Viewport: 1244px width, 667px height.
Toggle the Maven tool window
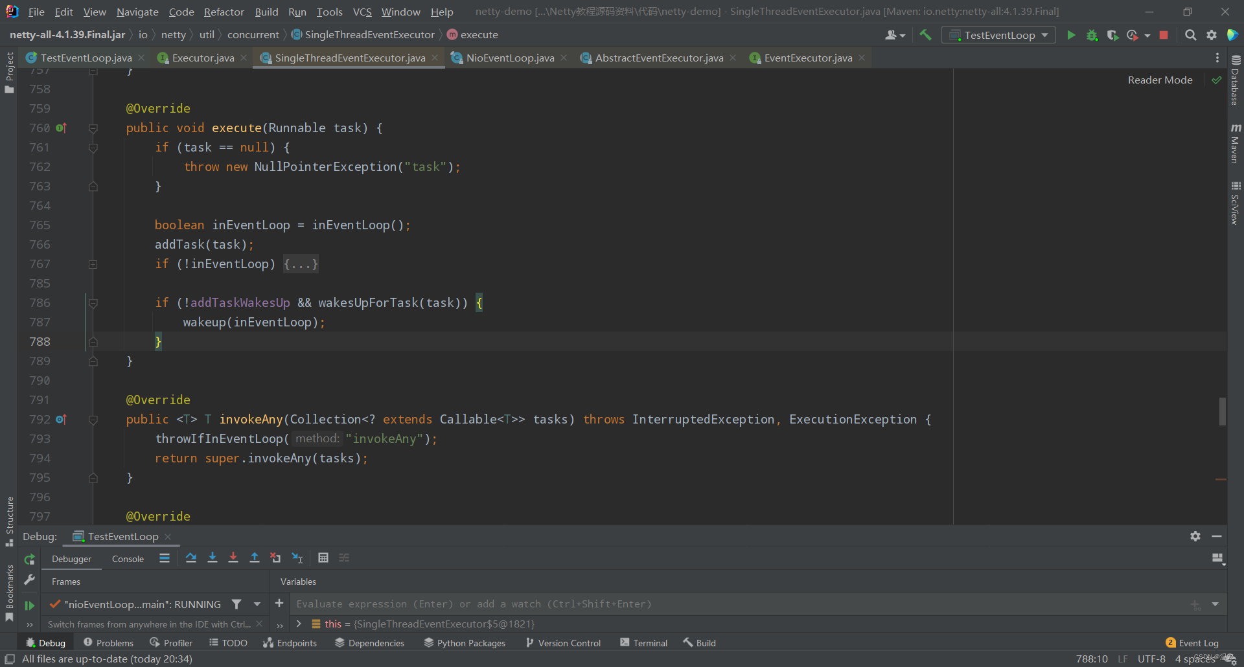pyautogui.click(x=1236, y=143)
